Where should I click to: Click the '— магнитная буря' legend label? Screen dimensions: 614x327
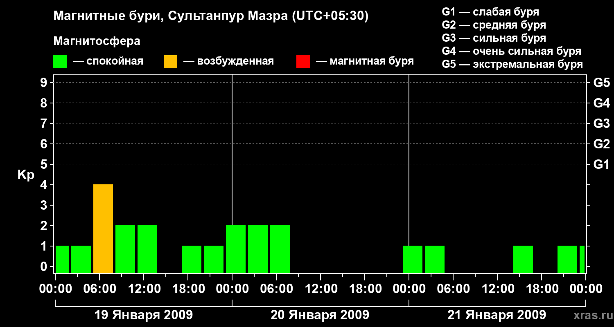coord(365,61)
